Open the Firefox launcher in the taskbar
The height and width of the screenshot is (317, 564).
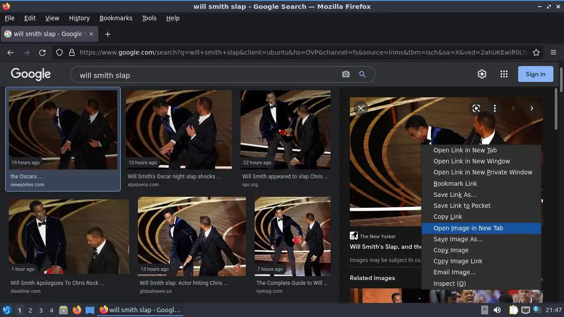[x=77, y=310]
